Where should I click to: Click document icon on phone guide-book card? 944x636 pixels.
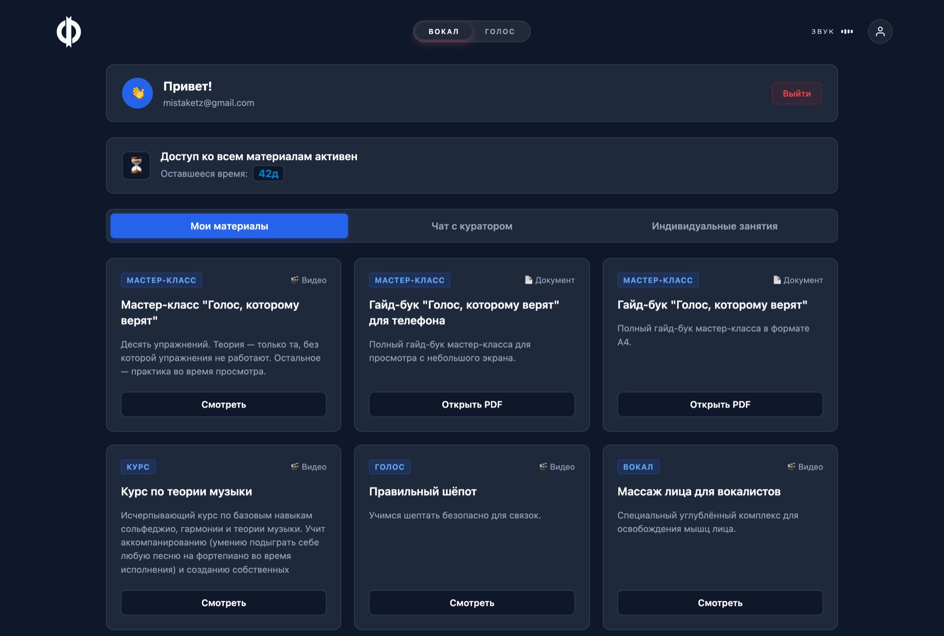point(529,280)
